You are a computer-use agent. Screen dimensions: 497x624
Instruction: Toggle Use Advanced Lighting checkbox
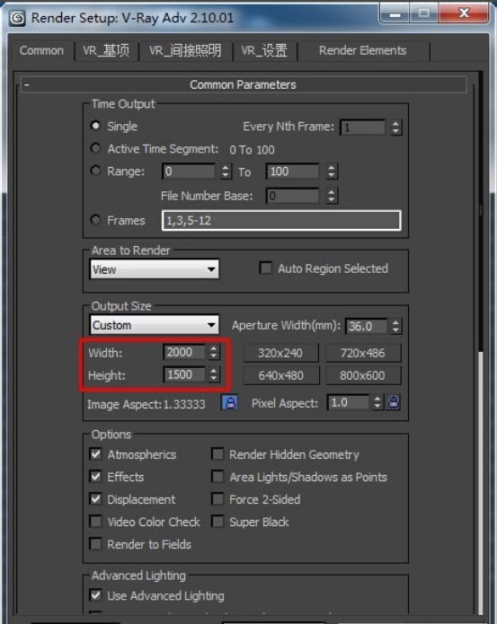point(95,595)
